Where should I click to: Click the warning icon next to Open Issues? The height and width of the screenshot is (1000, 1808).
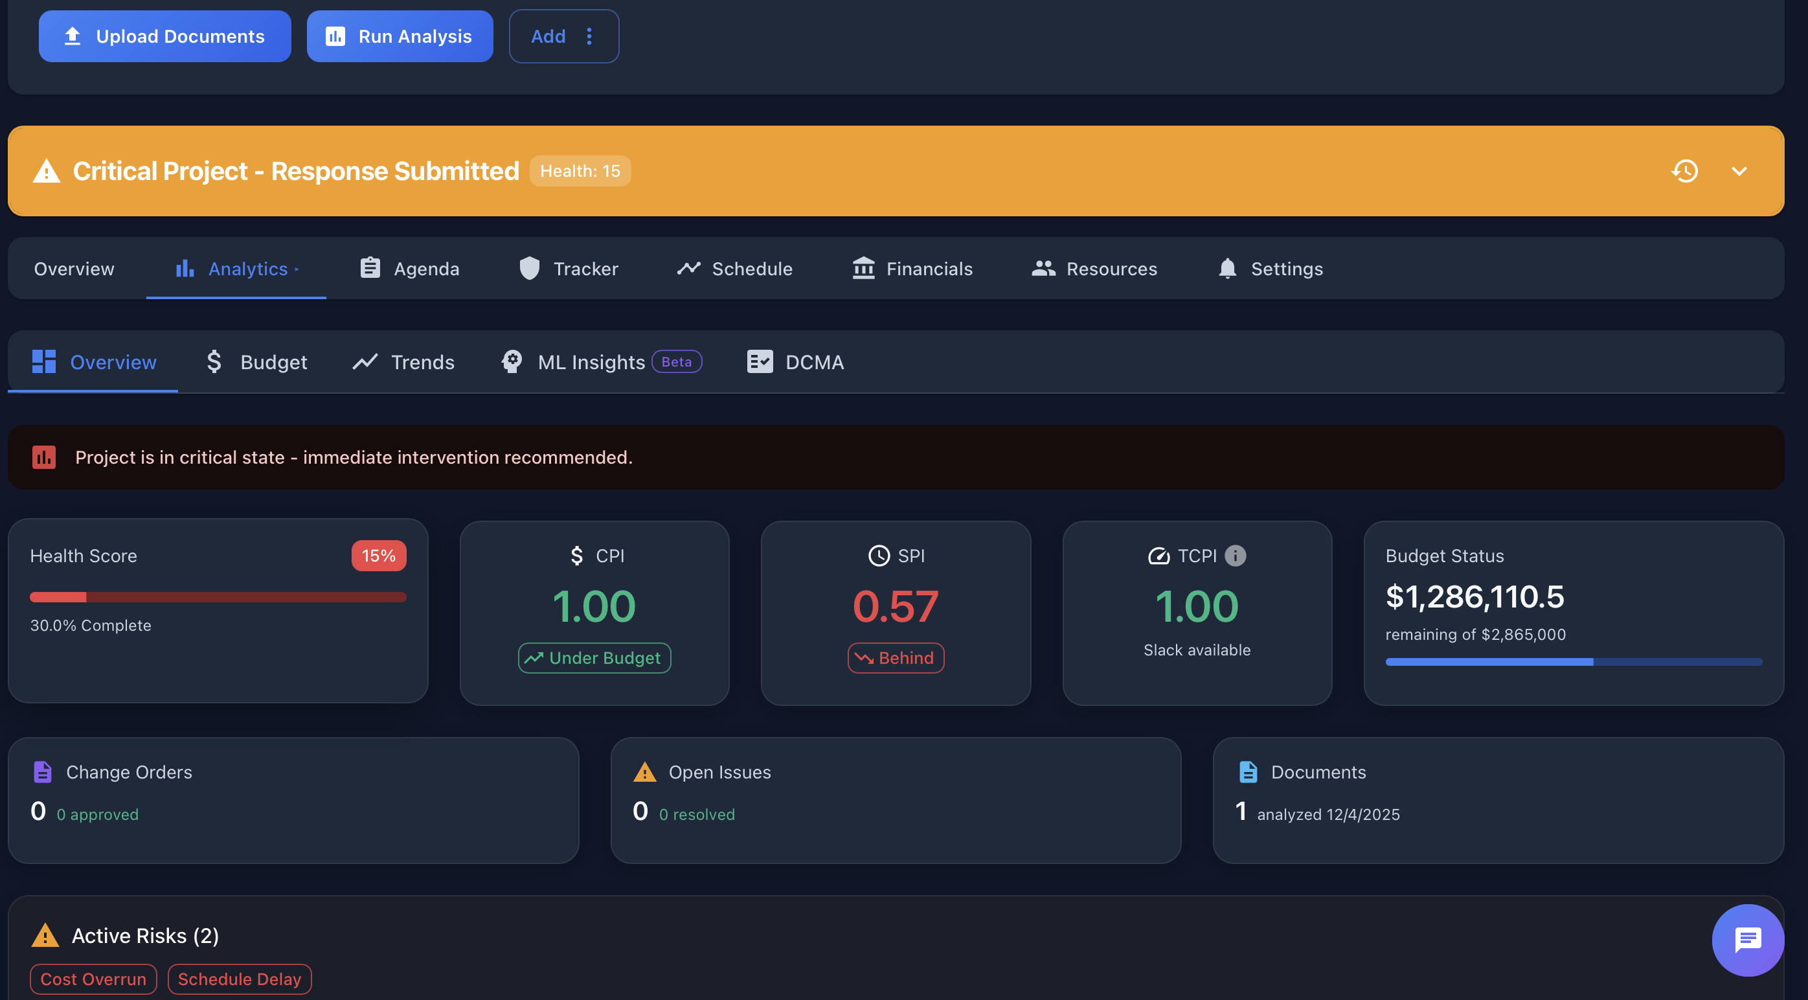[x=643, y=771]
